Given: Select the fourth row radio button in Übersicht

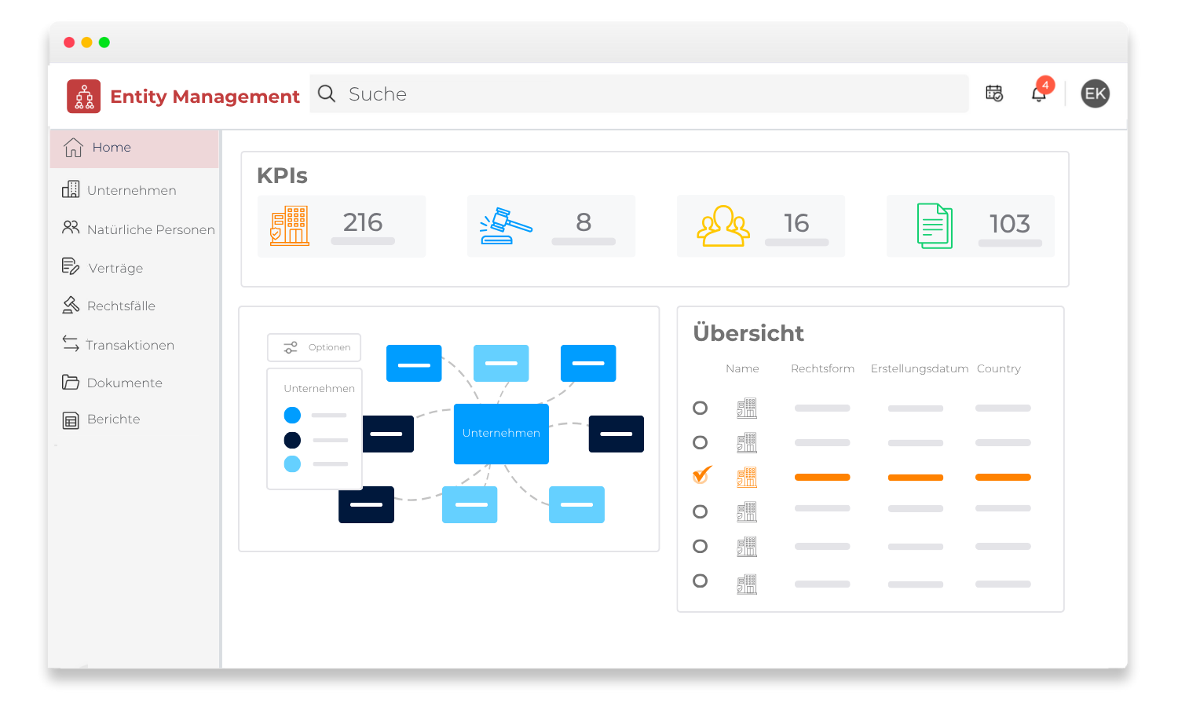Looking at the screenshot, I should tap(700, 511).
